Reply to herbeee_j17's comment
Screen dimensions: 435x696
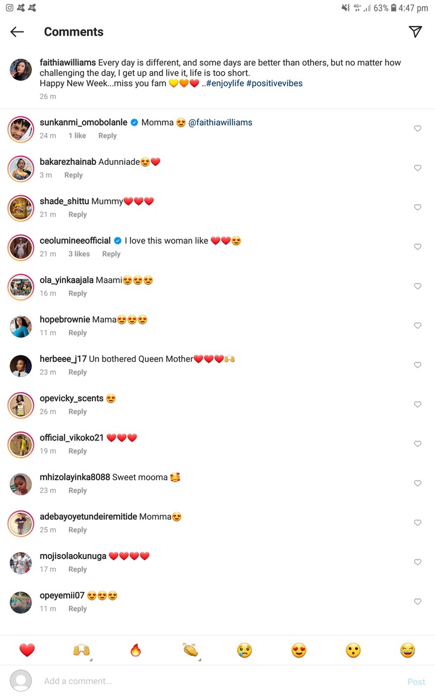click(x=78, y=372)
